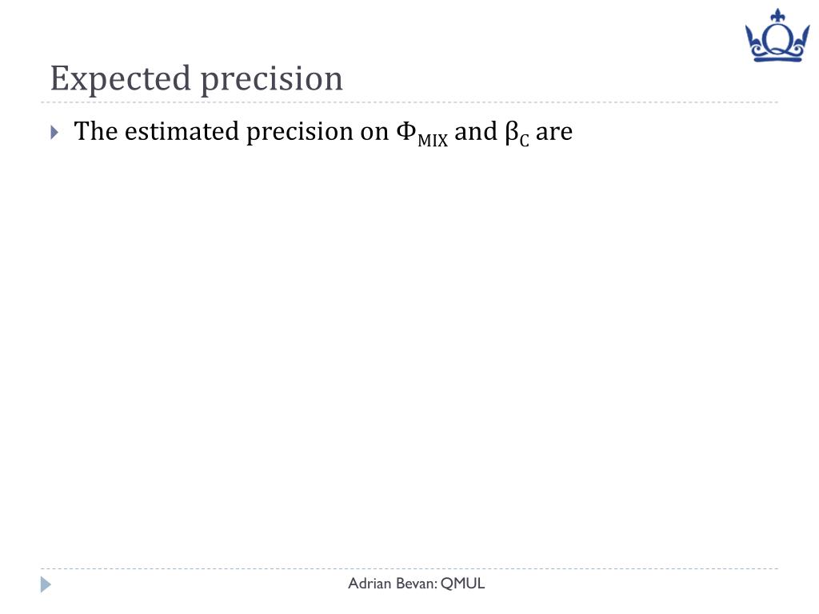The height and width of the screenshot is (614, 819).
Task: Click the word "precision" in the slide title
Action: point(272,79)
